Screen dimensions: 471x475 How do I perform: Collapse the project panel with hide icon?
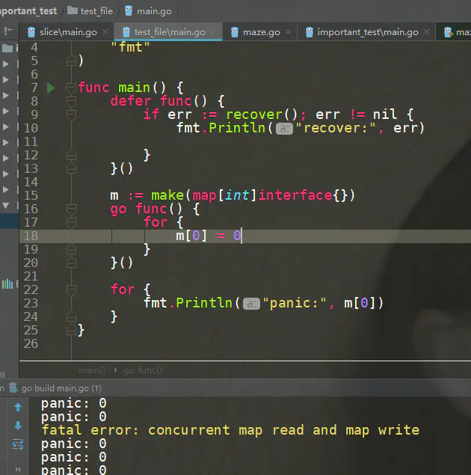pyautogui.click(x=9, y=31)
